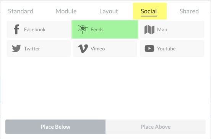Add the Map element via its label

click(162, 30)
